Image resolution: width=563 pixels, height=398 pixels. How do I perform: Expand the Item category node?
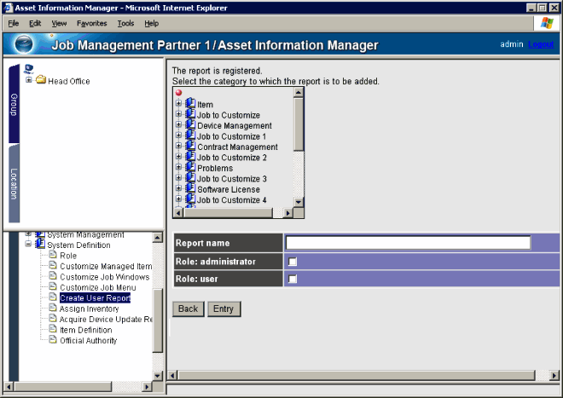click(x=178, y=104)
